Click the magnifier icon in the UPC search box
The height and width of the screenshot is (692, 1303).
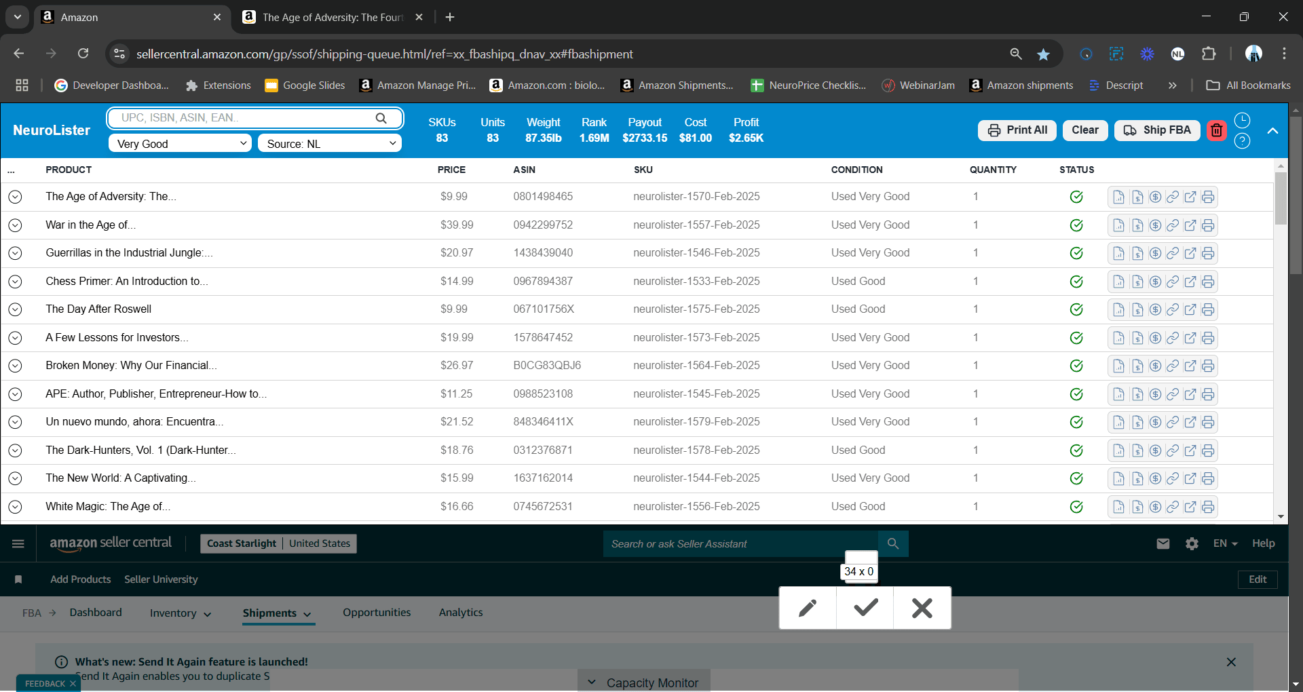381,118
